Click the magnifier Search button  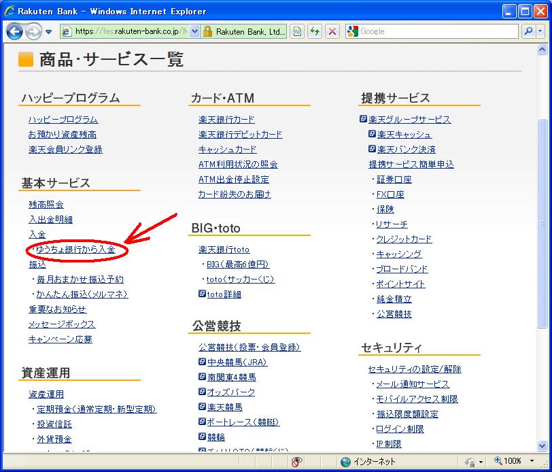coord(528,31)
